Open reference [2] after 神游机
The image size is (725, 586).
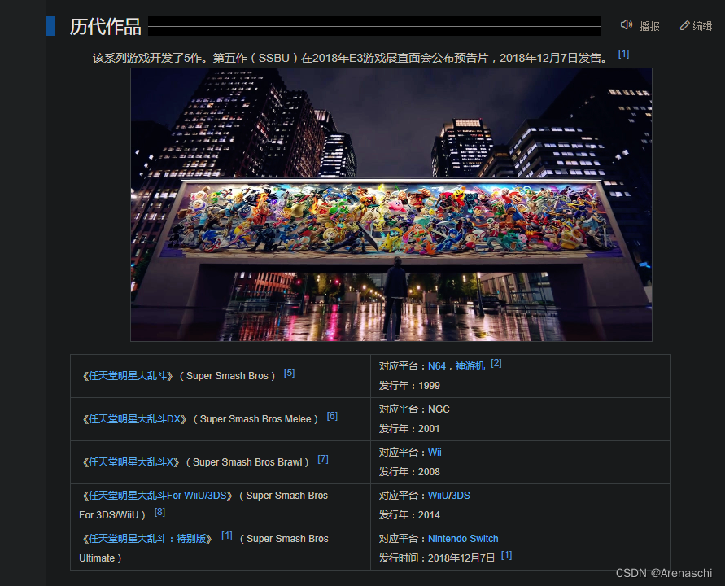click(496, 363)
